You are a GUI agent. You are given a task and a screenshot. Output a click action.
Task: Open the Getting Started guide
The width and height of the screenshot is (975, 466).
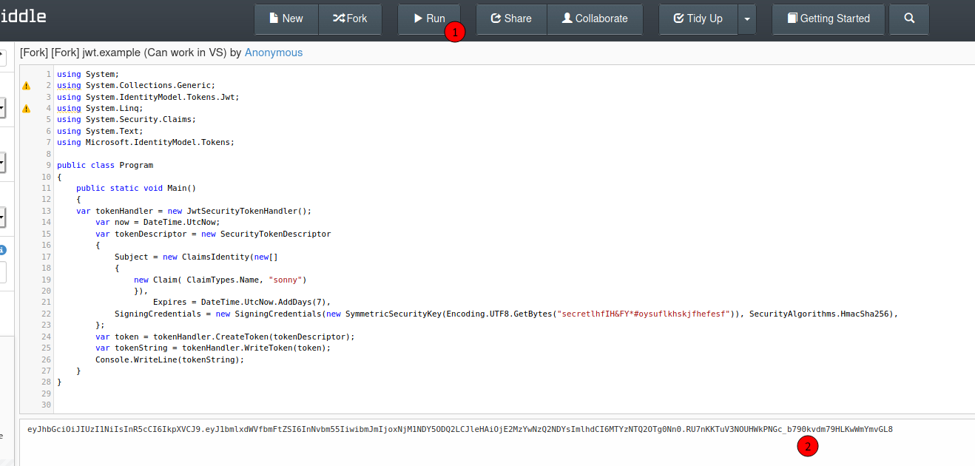point(828,18)
